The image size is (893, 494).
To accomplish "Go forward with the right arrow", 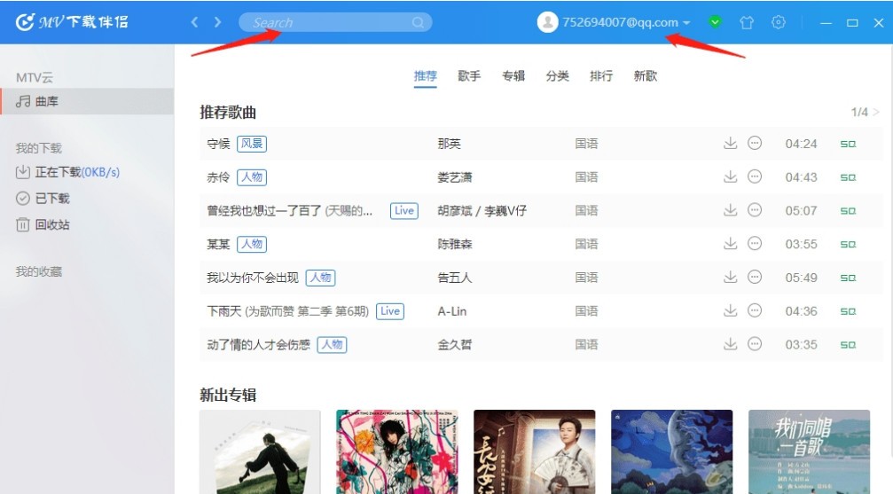I will [217, 22].
